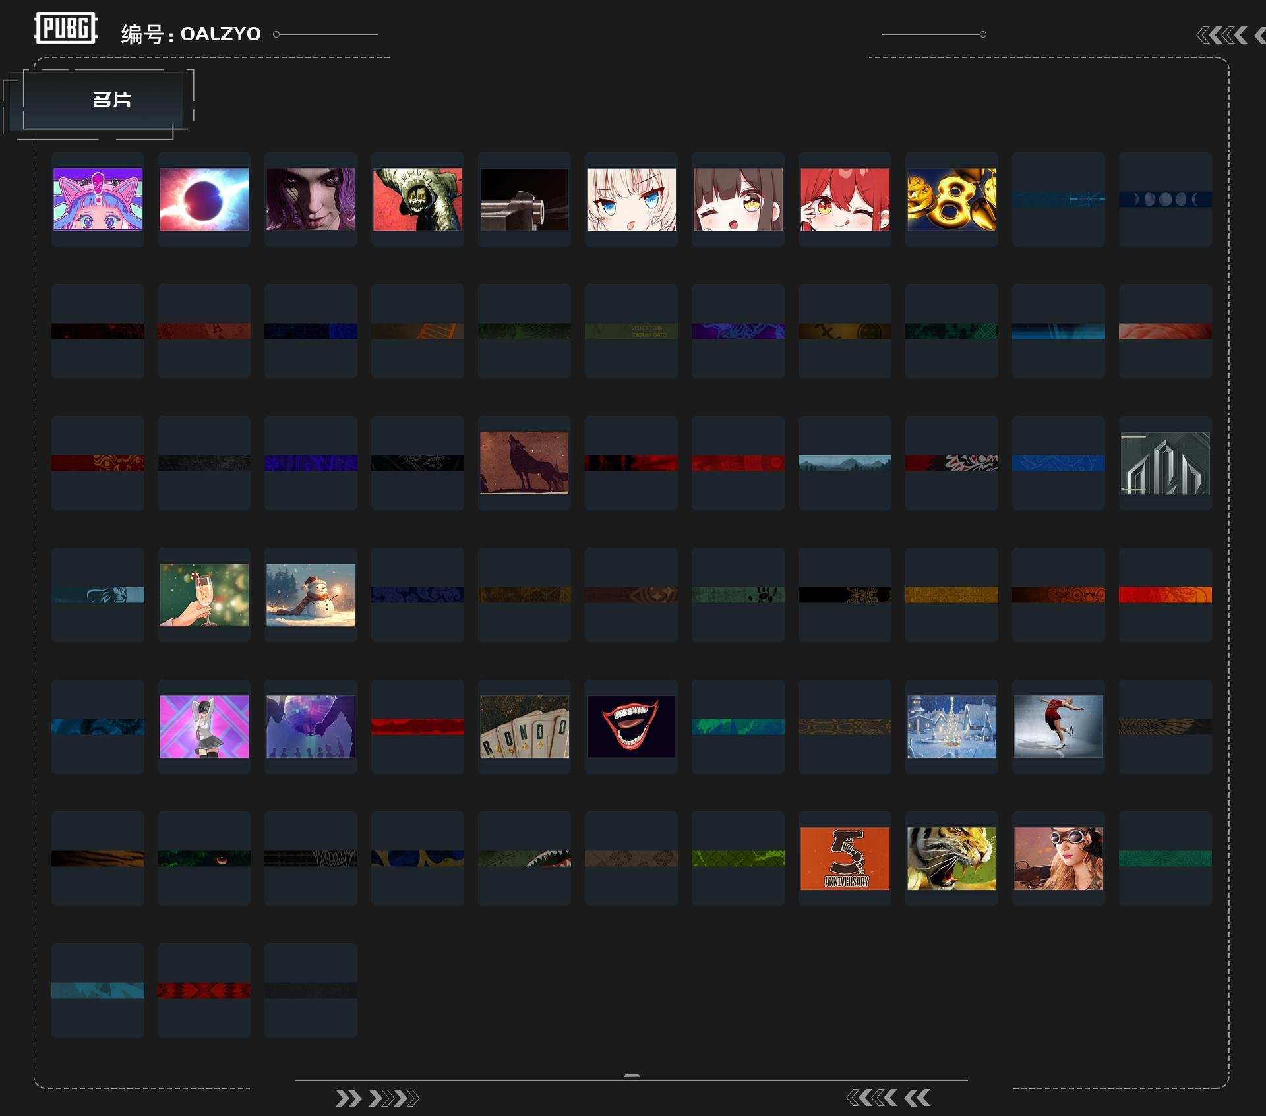Pick the golden number 8 card
The image size is (1266, 1116).
pyautogui.click(x=951, y=199)
